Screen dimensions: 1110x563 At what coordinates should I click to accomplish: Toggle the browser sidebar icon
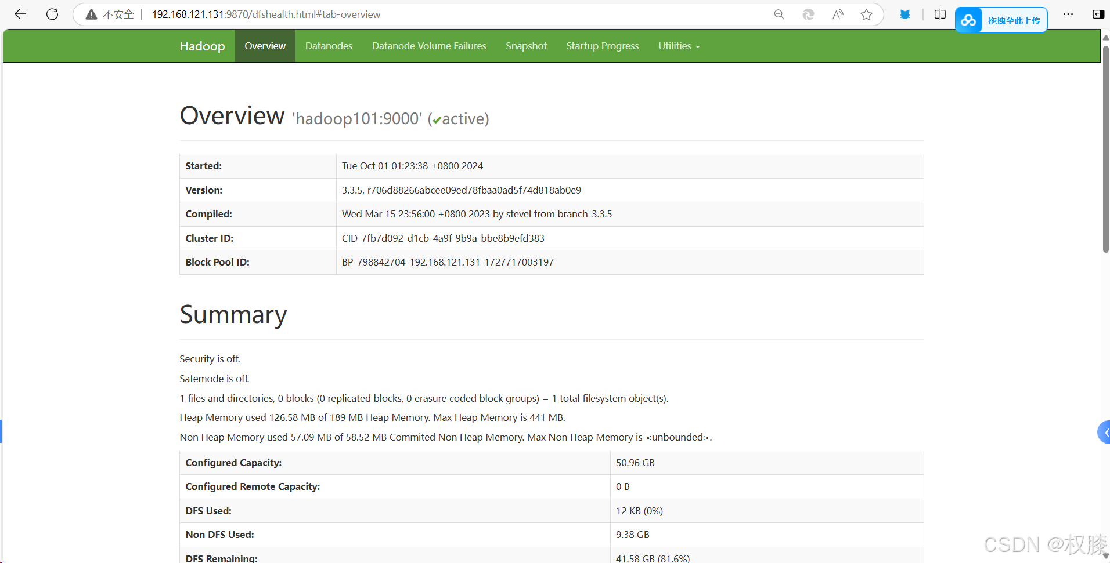coord(1098,14)
